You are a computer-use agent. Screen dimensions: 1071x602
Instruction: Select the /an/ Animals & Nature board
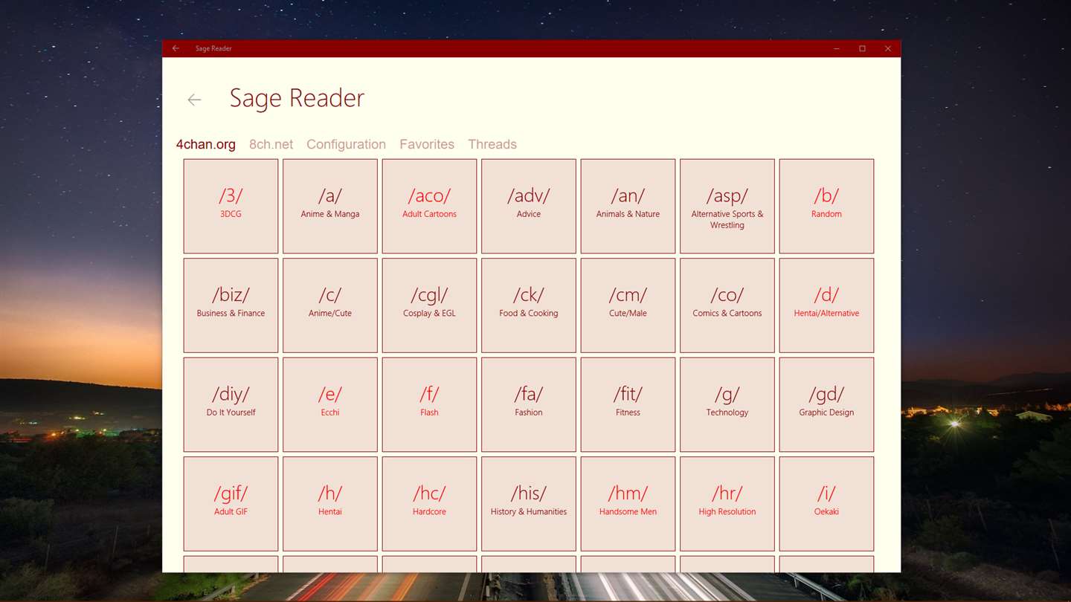click(628, 206)
